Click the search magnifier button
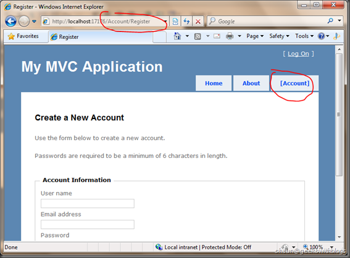Viewport: 350px width, 258px height. tap(330, 21)
